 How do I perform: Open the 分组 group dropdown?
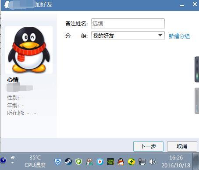tap(128, 35)
